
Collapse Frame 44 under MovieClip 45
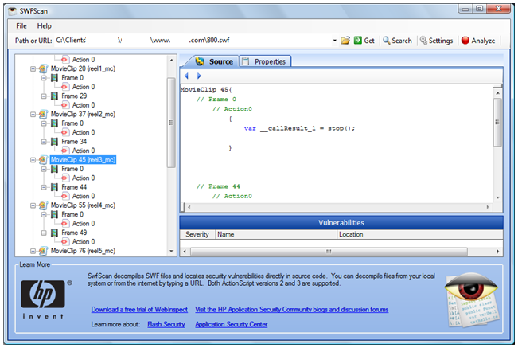pos(44,187)
